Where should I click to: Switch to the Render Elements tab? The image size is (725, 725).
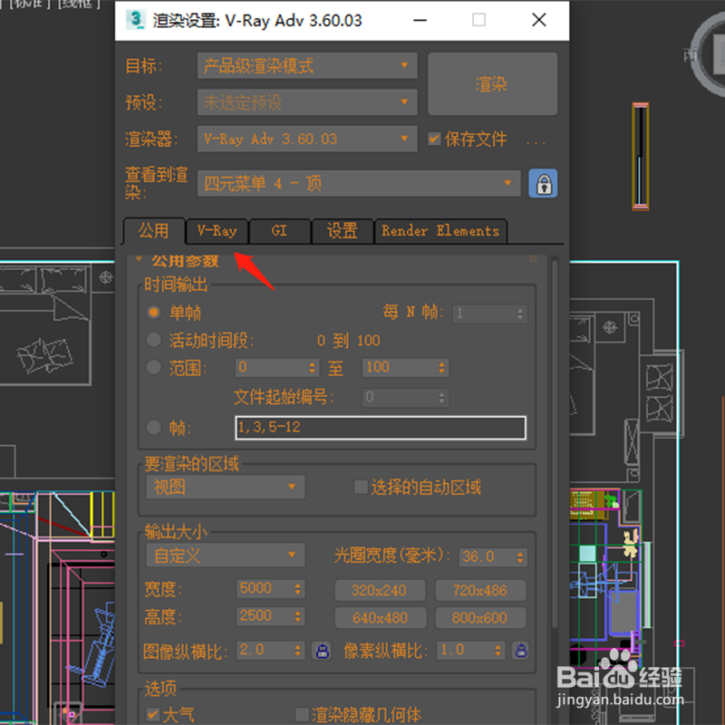tap(440, 231)
